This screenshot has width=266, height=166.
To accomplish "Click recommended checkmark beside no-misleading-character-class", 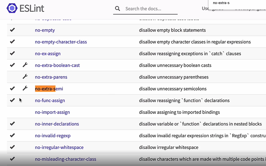I will coord(12,159).
